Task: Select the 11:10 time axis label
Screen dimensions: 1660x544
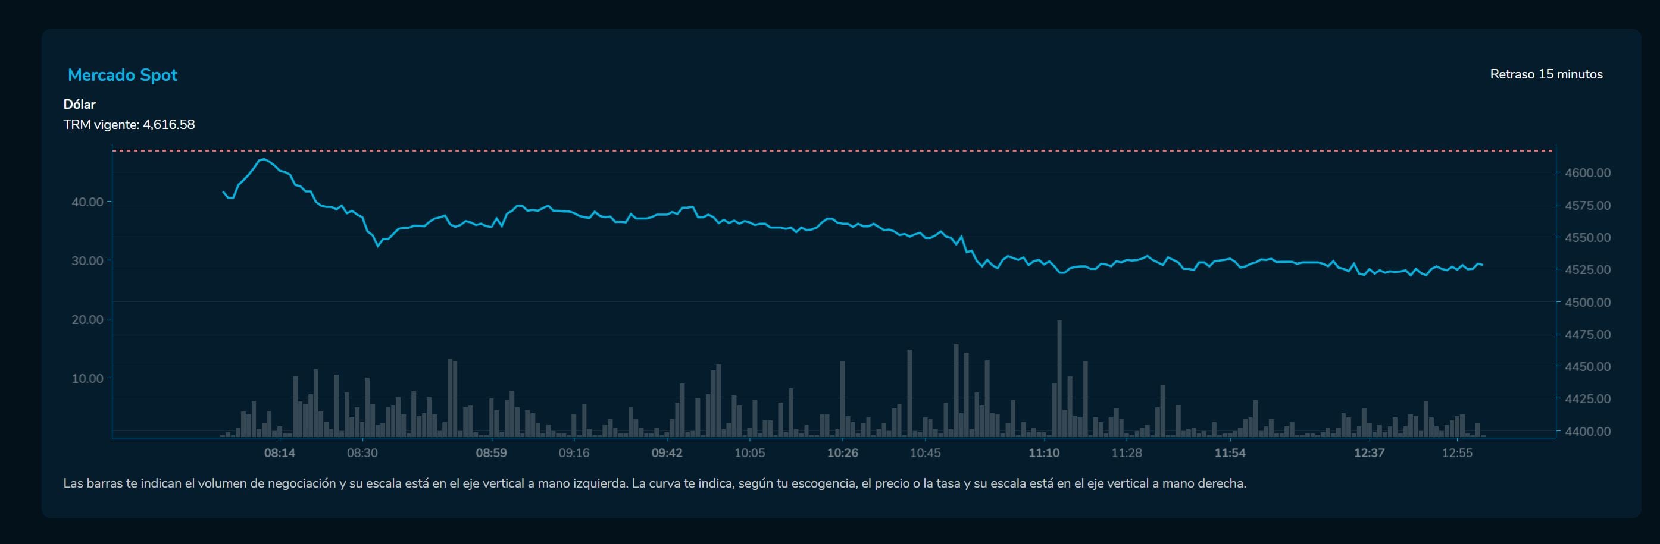Action: point(1043,452)
